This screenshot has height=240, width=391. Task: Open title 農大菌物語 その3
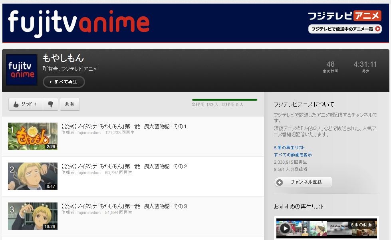[124, 206]
